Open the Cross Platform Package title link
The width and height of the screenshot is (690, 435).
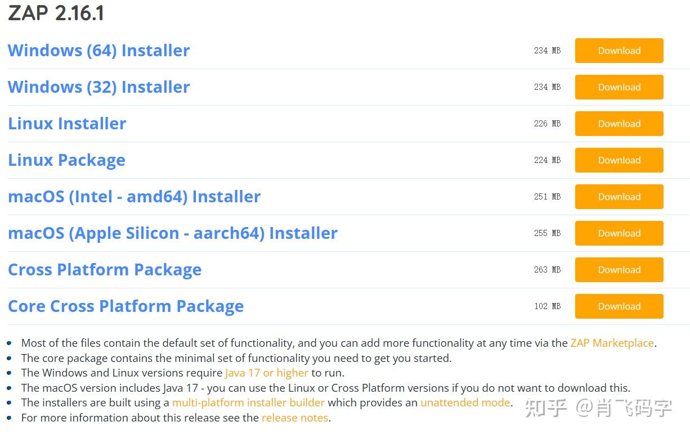[104, 270]
